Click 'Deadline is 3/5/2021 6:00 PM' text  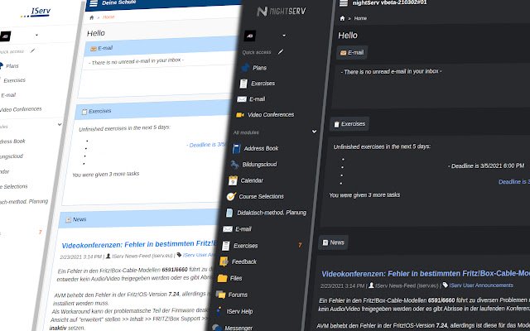(486, 165)
